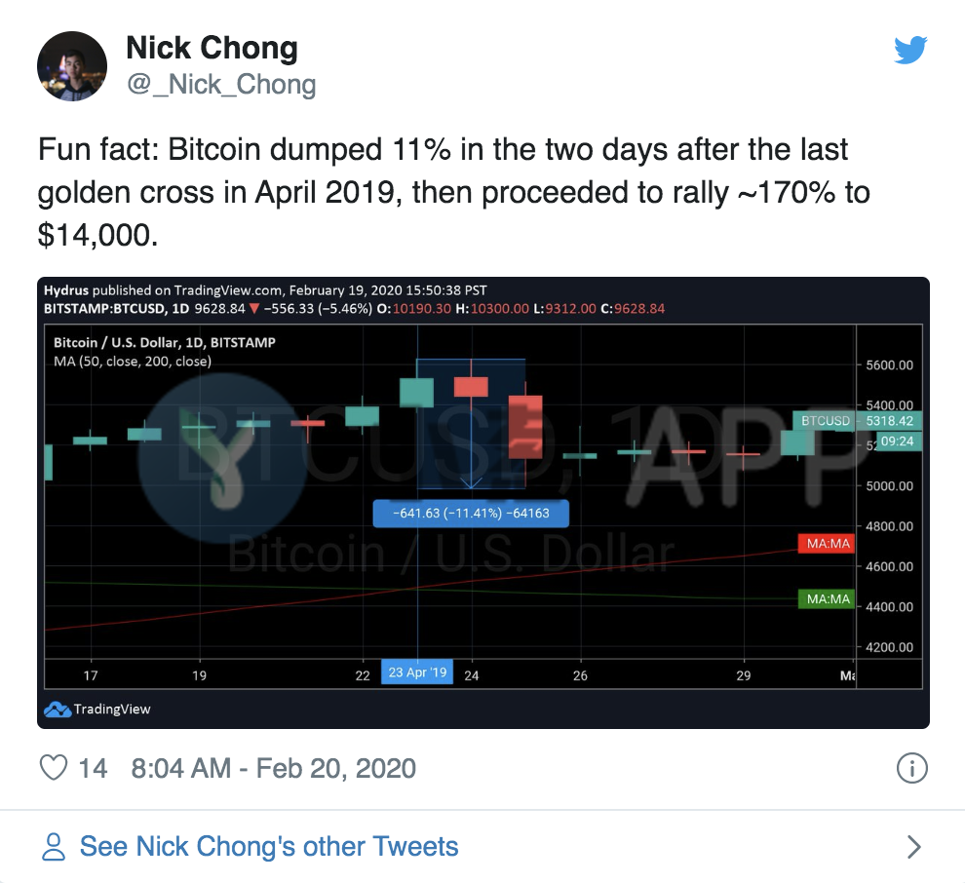The width and height of the screenshot is (965, 883).
Task: Open the @_Nick_Chong handle
Action: pyautogui.click(x=221, y=84)
